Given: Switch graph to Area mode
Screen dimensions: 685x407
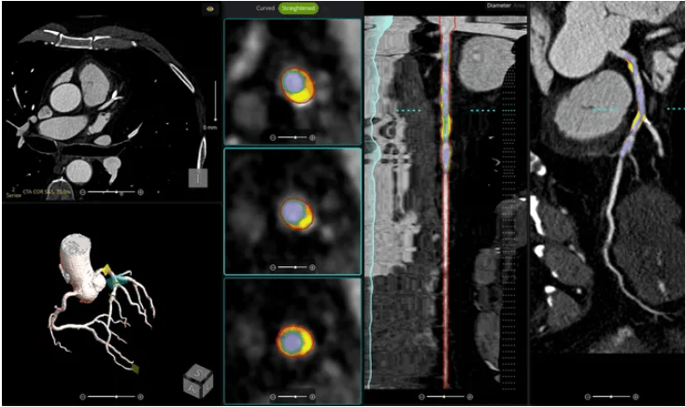Looking at the screenshot, I should pos(521,6).
